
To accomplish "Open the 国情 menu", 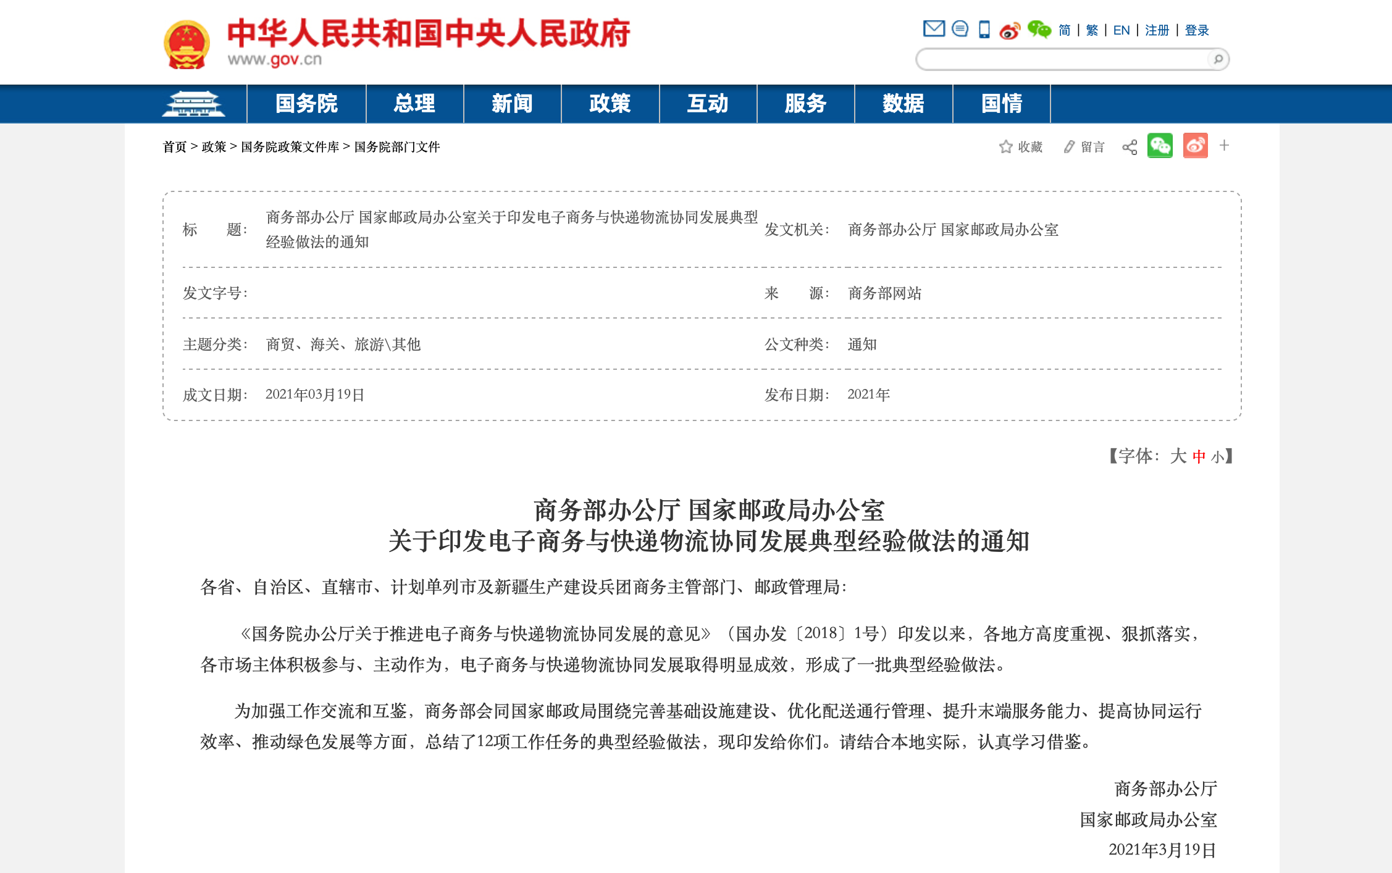I will coord(1002,104).
